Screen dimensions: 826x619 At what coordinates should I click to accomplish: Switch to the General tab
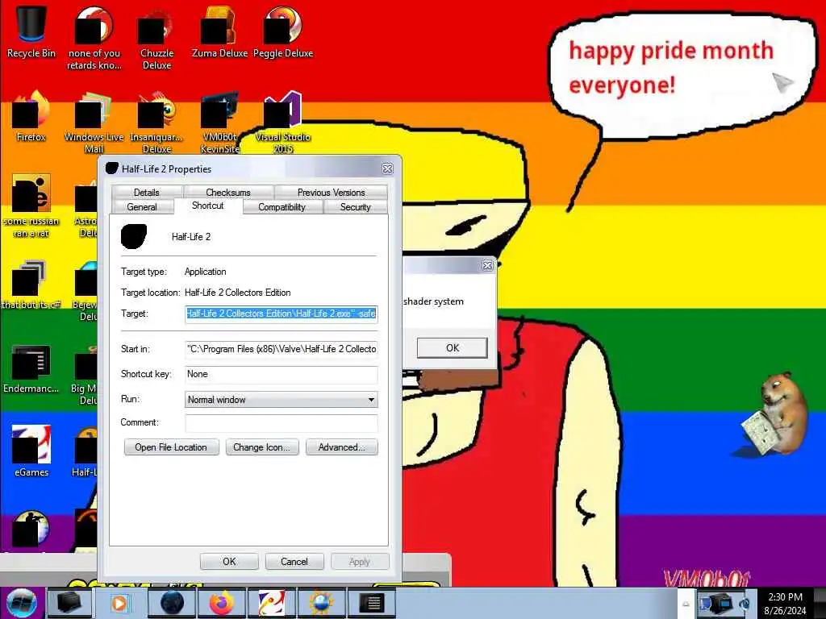click(142, 207)
